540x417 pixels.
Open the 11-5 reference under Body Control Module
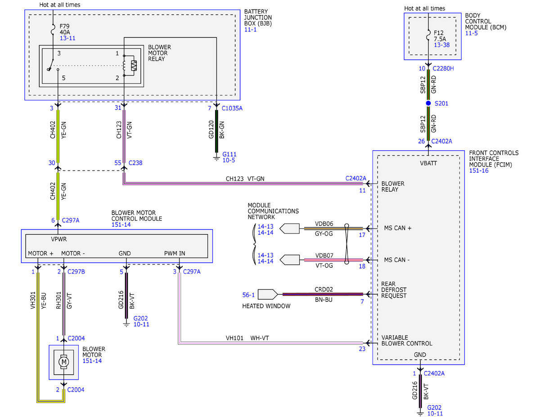coord(472,33)
